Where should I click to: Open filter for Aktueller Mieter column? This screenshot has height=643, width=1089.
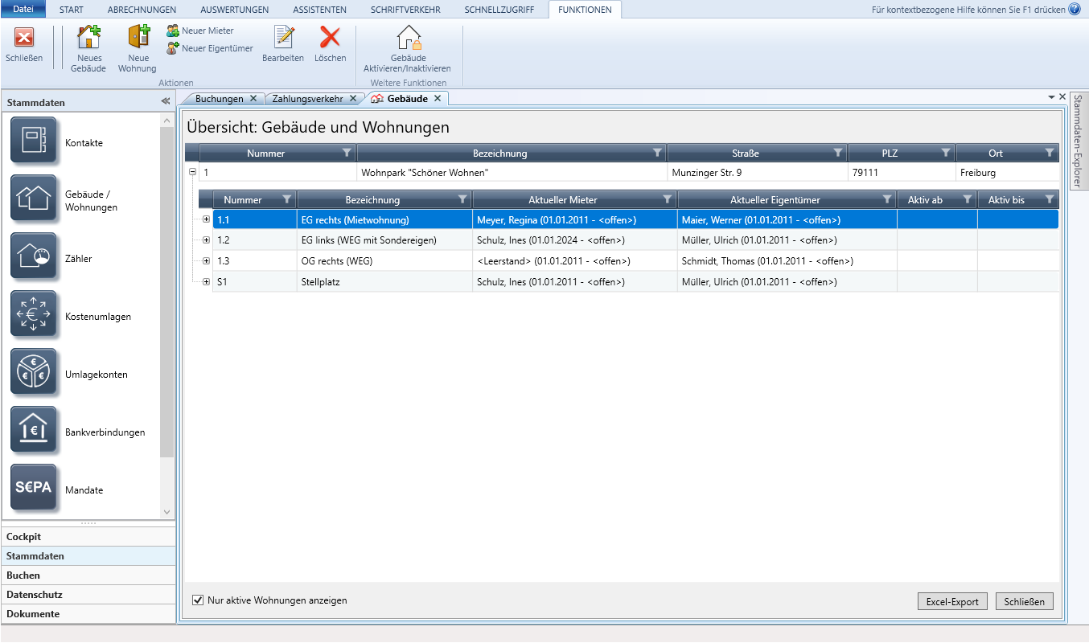tap(667, 200)
